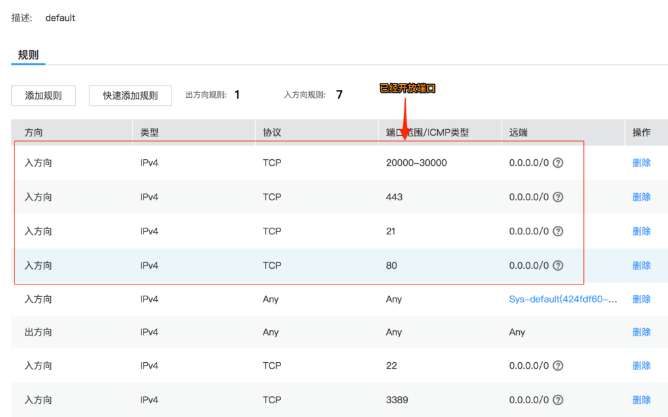Delete the TCP 3389 rule
The width and height of the screenshot is (668, 417).
tap(641, 400)
